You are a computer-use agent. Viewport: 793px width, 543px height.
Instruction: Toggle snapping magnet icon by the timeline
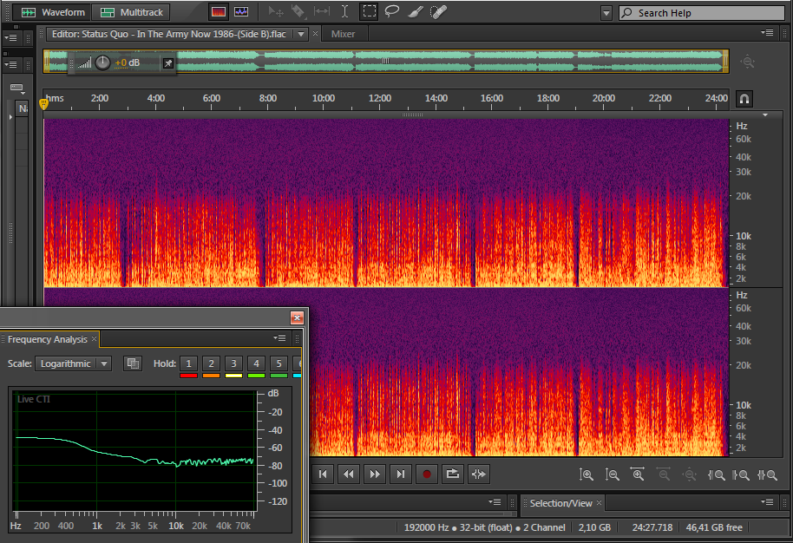pos(744,99)
